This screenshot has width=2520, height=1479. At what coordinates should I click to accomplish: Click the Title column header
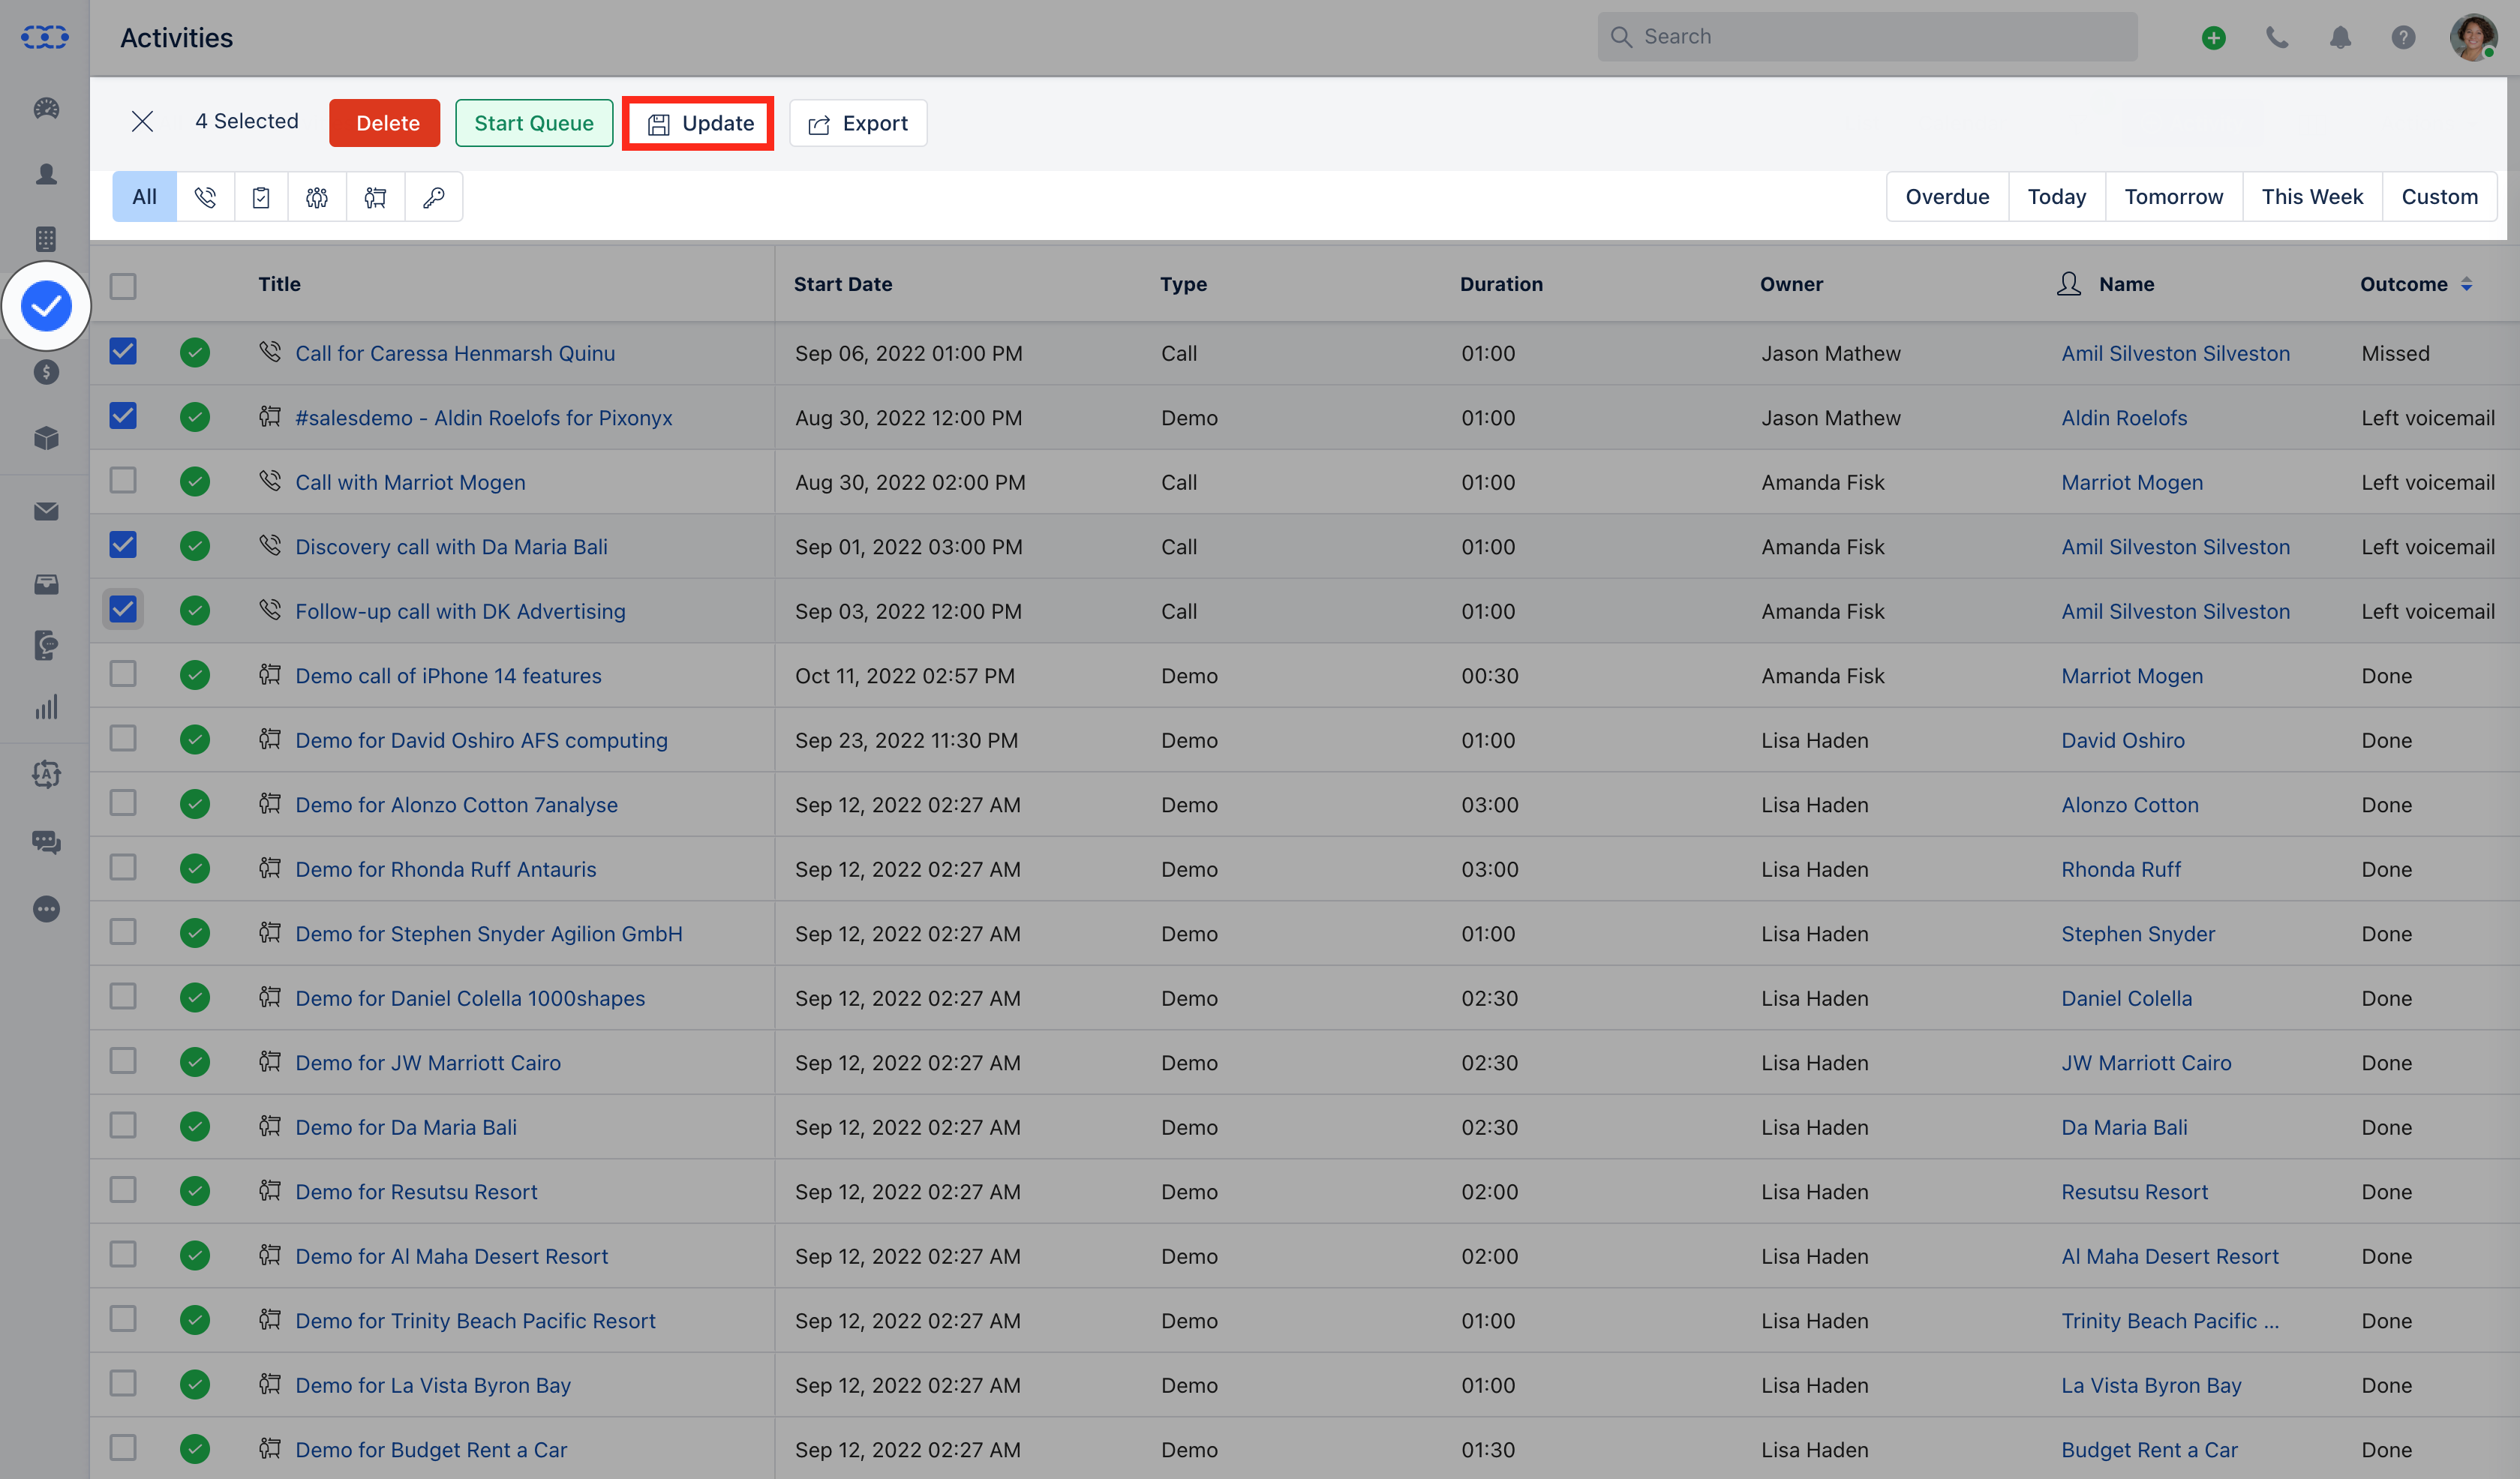click(x=279, y=285)
